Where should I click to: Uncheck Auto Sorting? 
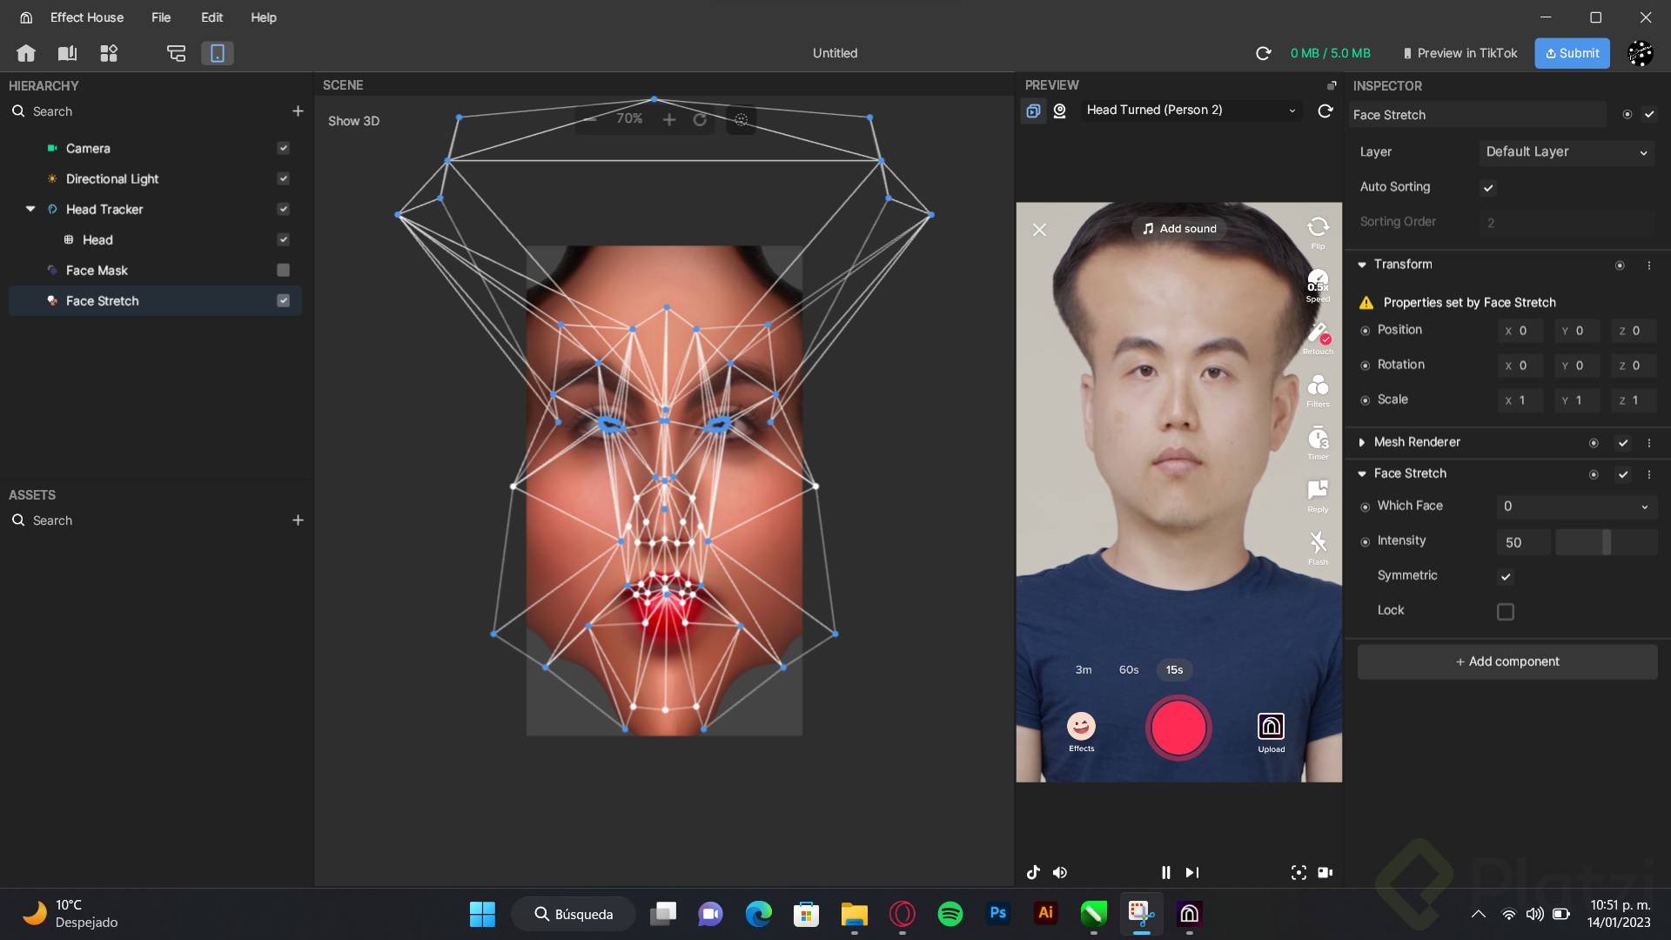[x=1488, y=187]
